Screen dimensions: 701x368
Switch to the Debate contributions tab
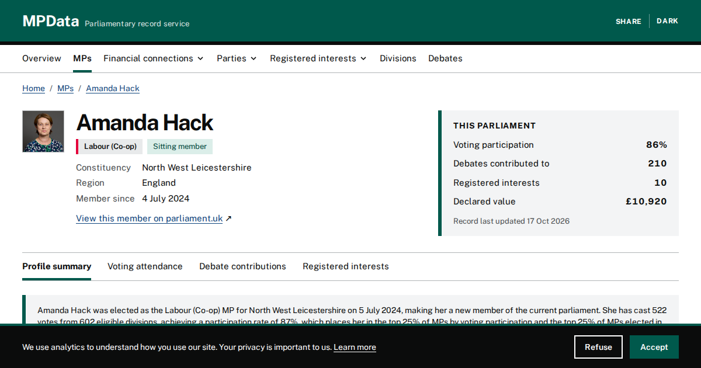(242, 266)
